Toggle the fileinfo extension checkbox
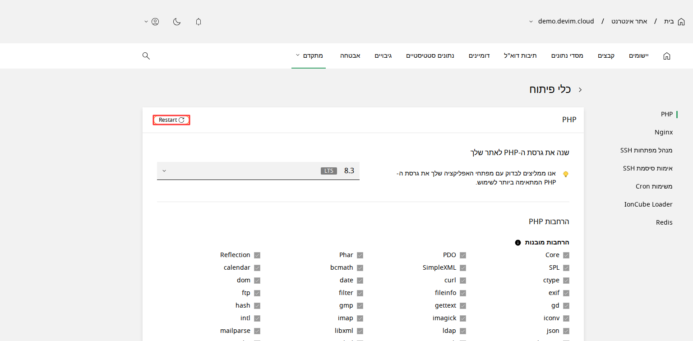This screenshot has height=341, width=693. coord(463,293)
